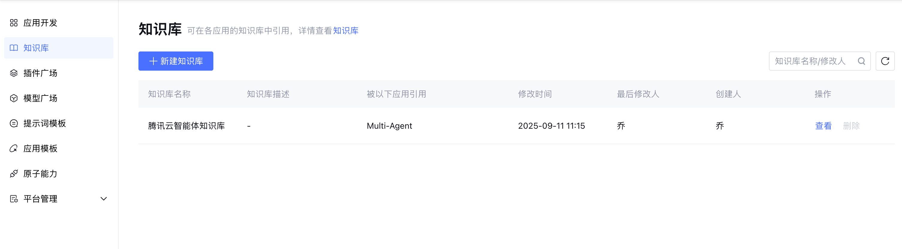The height and width of the screenshot is (249, 902).
Task: Click the search magnifier icon
Action: pos(861,61)
